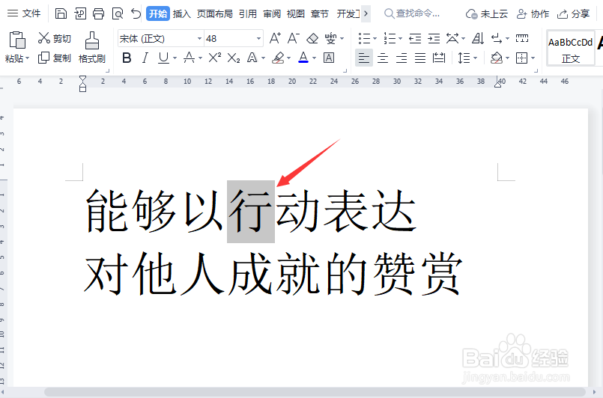
Task: Expand the font color dropdown arrow
Action: pos(314,58)
